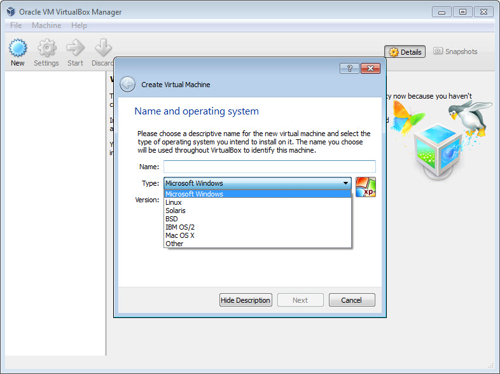Click the New virtual machine toolbar icon
The image size is (500, 374).
pos(18,48)
